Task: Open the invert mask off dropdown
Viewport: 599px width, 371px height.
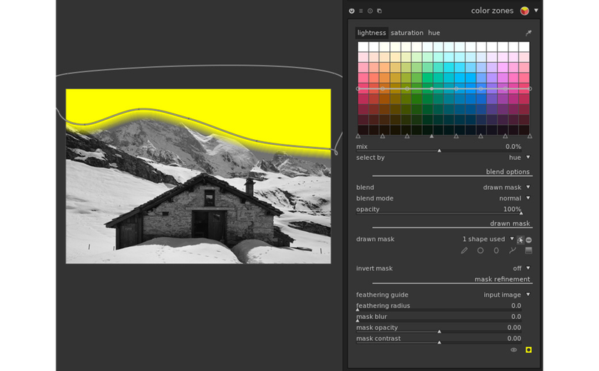Action: tap(522, 268)
